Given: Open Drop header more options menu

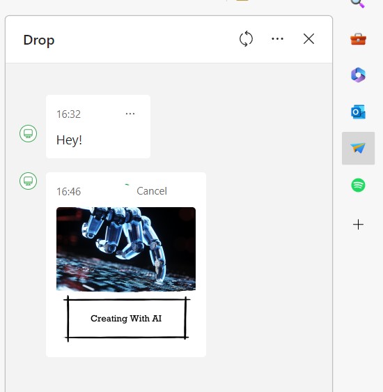Looking at the screenshot, I should click(x=277, y=39).
